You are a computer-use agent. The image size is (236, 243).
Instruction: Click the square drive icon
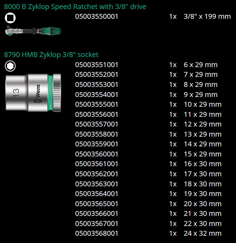click(11, 18)
